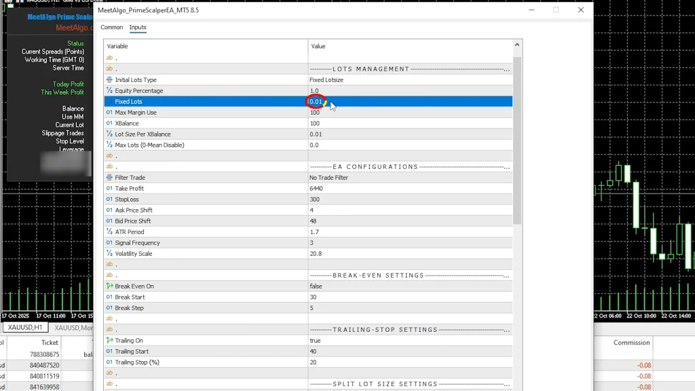The height and width of the screenshot is (391, 695).
Task: Click the integer icon beside Max Margin Use
Action: tap(109, 113)
